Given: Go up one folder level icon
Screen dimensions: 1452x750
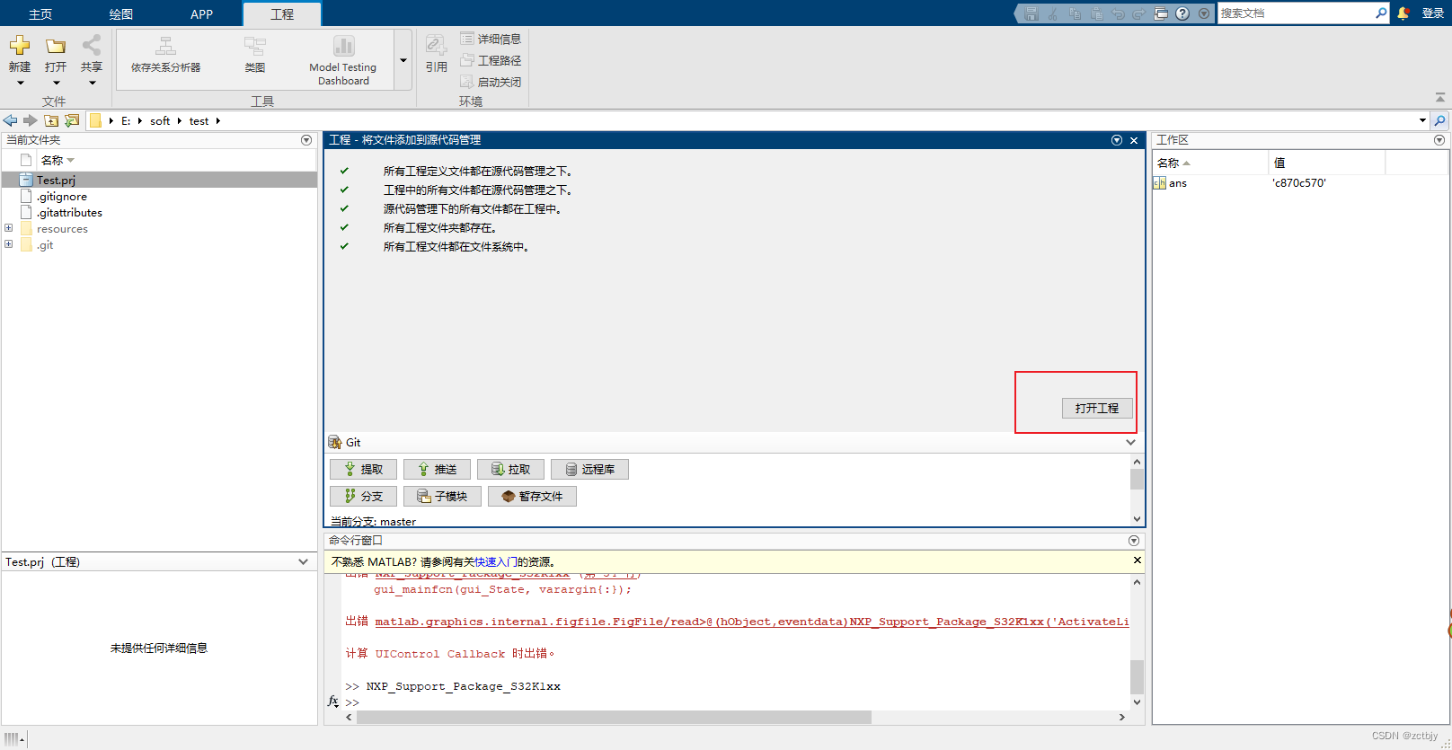Looking at the screenshot, I should pos(51,120).
